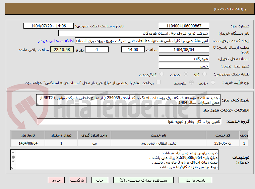Click the request creator field امیر هاشمی نیا
The width and height of the screenshot is (255, 189).
click(x=142, y=41)
